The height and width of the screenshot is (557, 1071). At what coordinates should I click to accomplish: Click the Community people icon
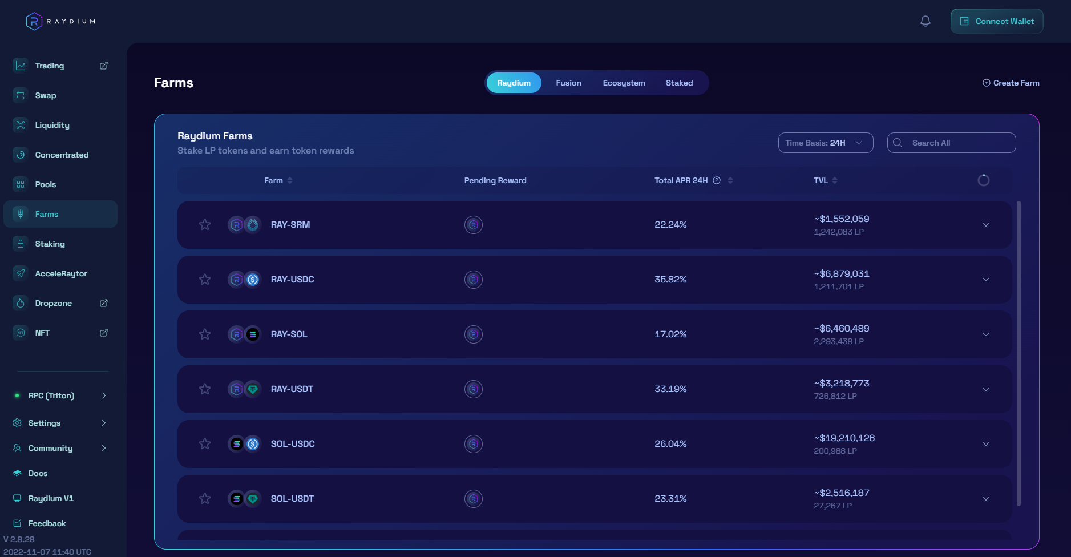(17, 448)
